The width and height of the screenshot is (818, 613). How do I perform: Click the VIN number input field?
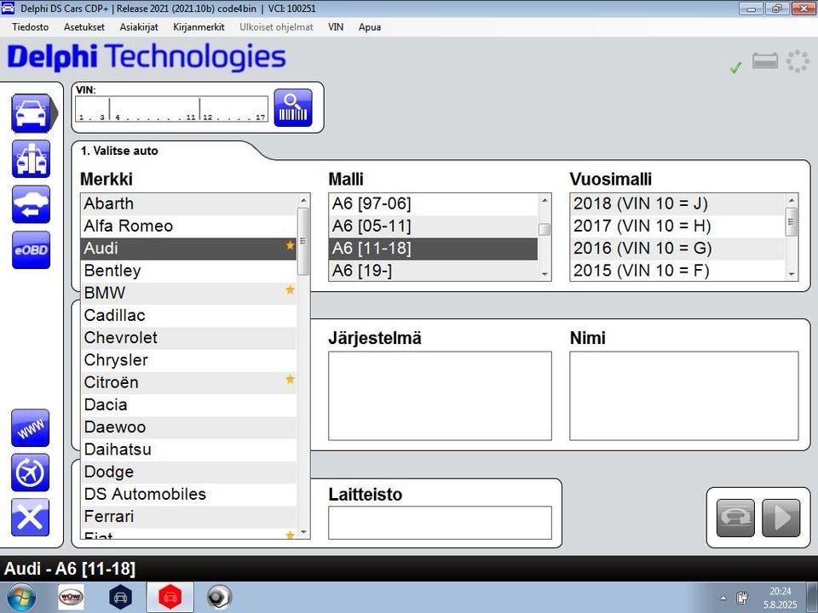click(171, 109)
